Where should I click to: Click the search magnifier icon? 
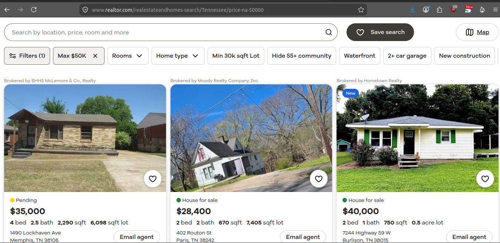[x=329, y=32]
